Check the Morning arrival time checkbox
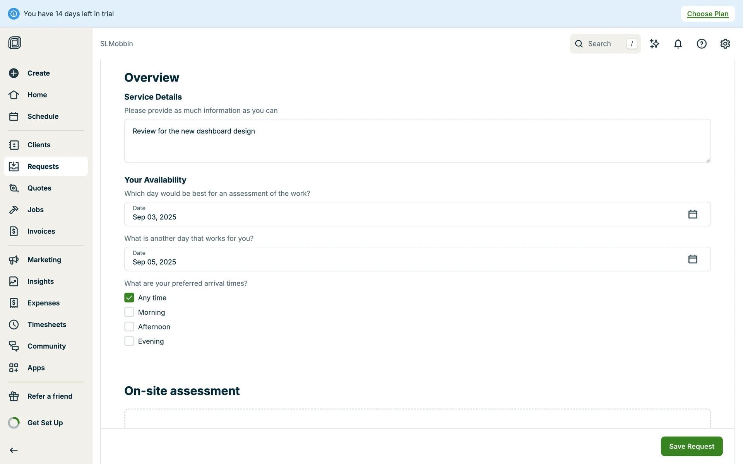This screenshot has height=464, width=743. coord(129,312)
